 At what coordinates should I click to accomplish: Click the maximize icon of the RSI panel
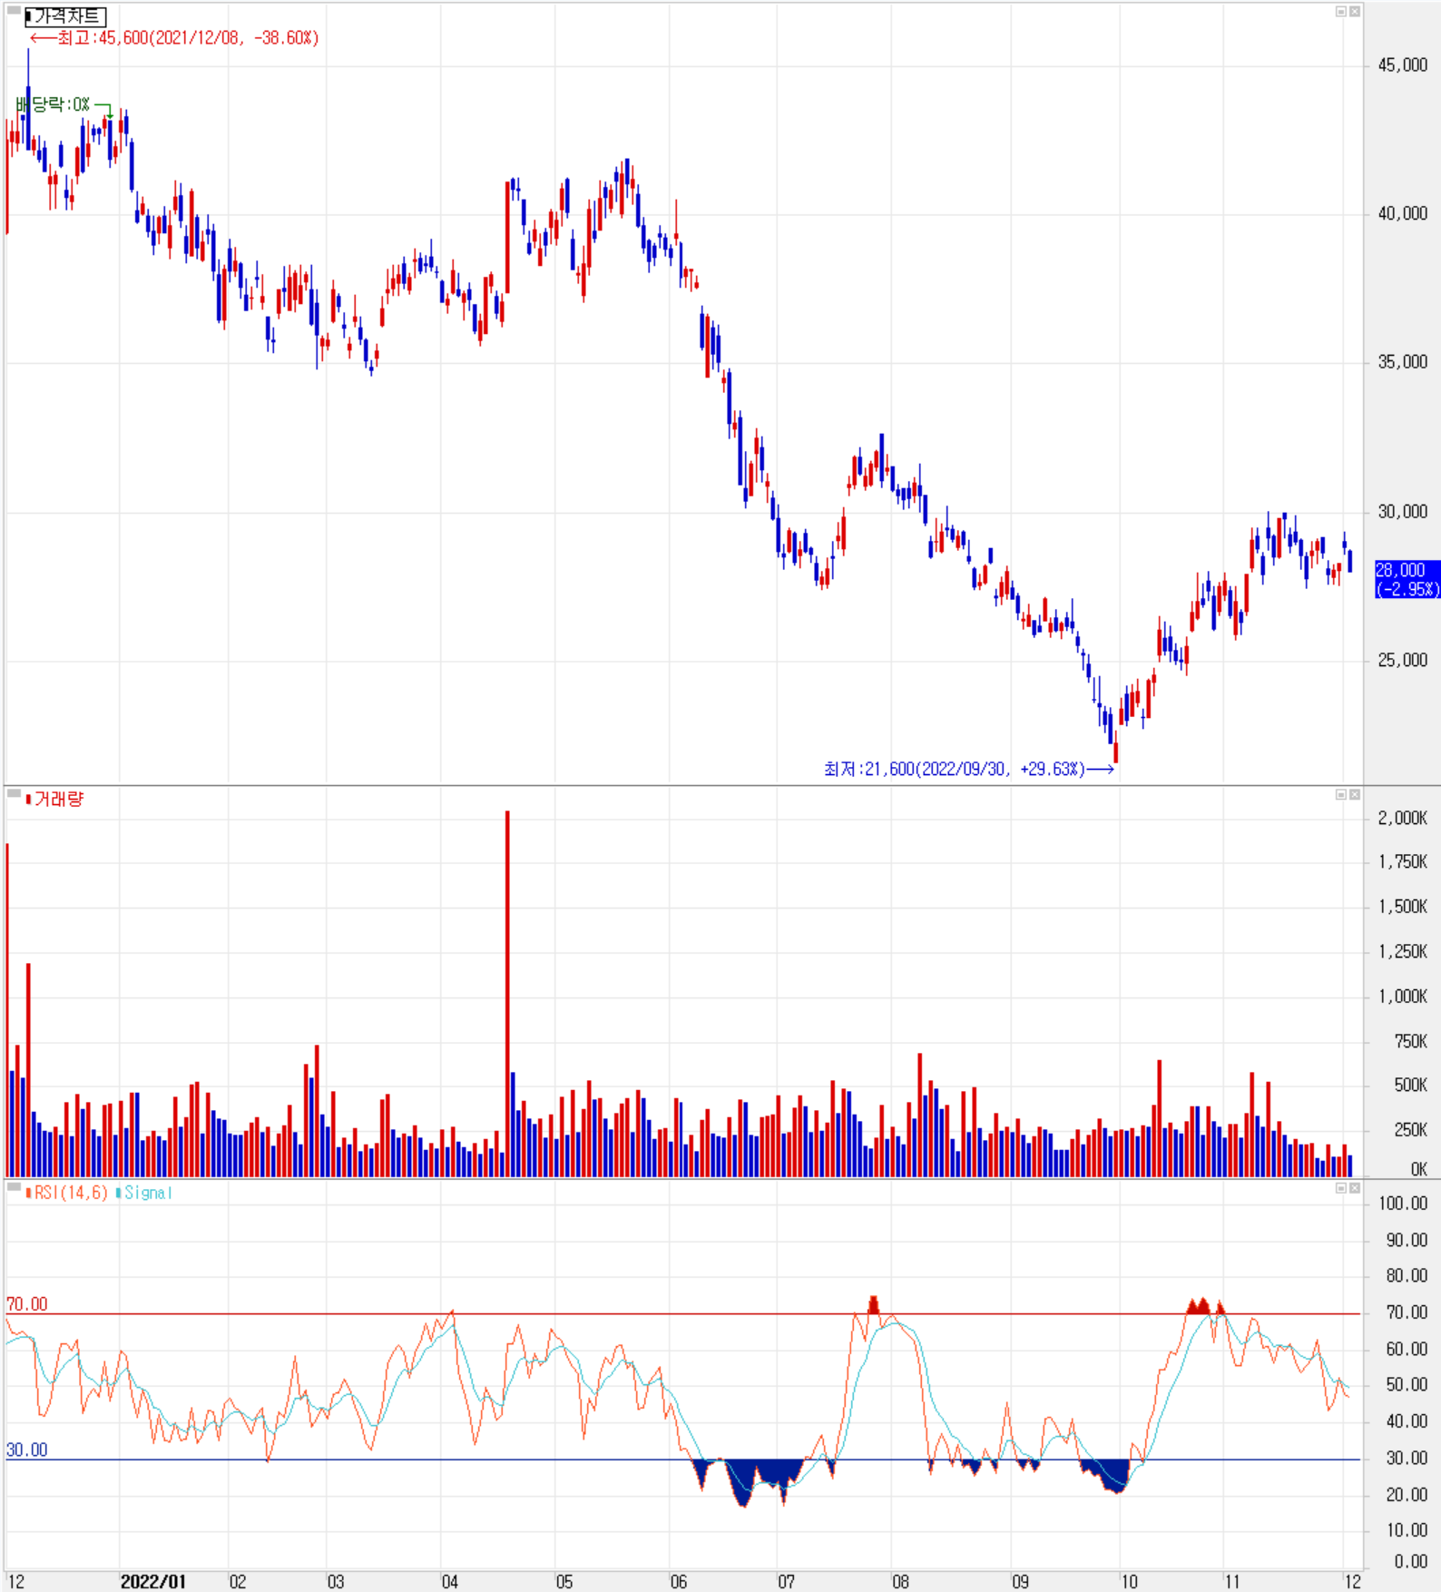click(x=1340, y=1187)
